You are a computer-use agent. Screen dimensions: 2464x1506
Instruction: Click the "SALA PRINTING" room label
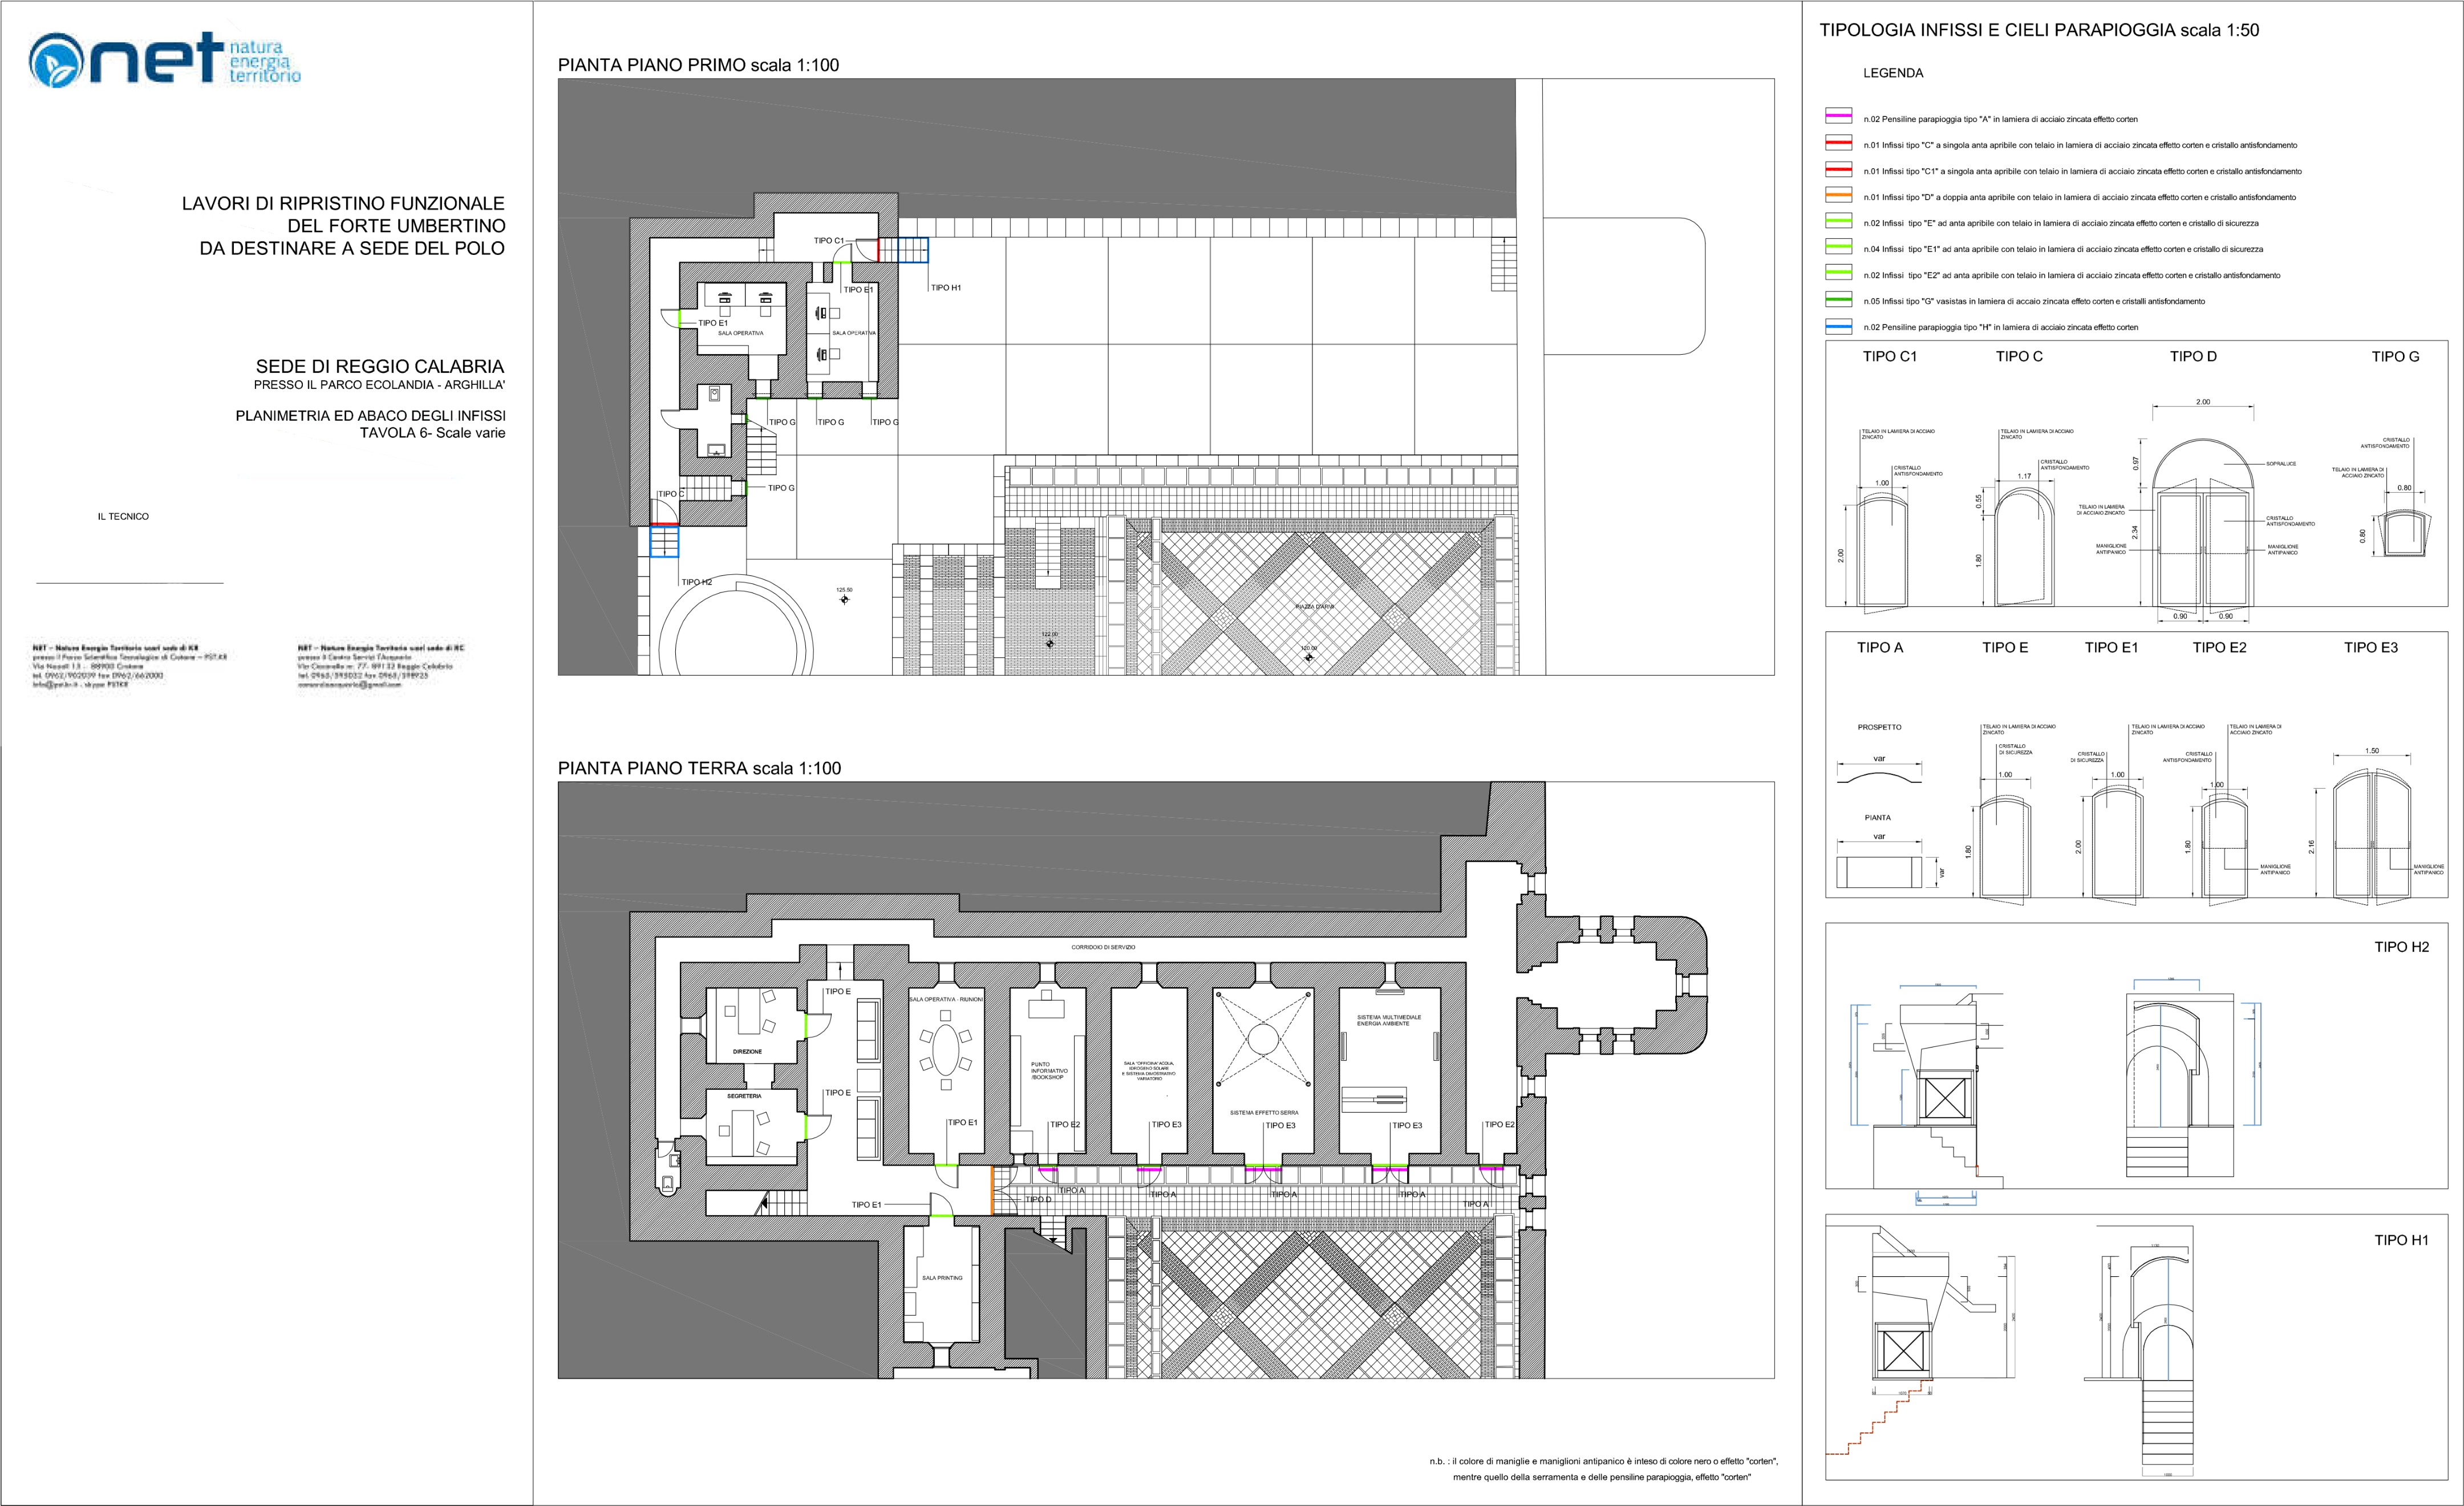pos(942,1278)
